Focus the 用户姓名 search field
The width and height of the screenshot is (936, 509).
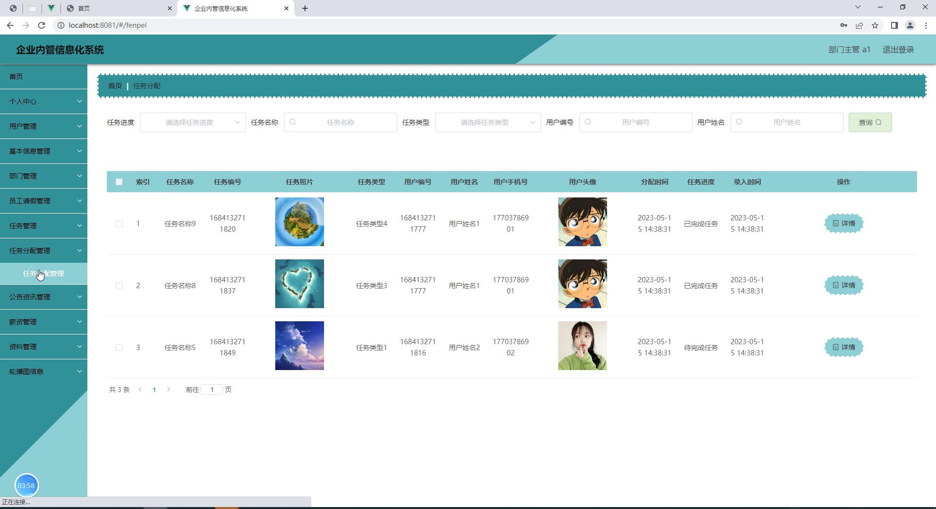pyautogui.click(x=787, y=122)
